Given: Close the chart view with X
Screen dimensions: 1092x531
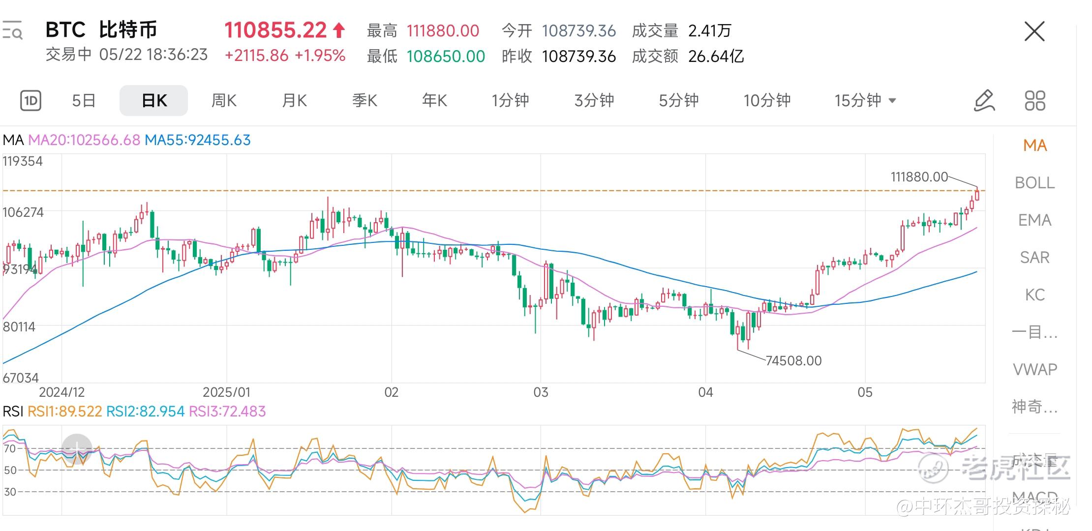Looking at the screenshot, I should tap(1034, 31).
